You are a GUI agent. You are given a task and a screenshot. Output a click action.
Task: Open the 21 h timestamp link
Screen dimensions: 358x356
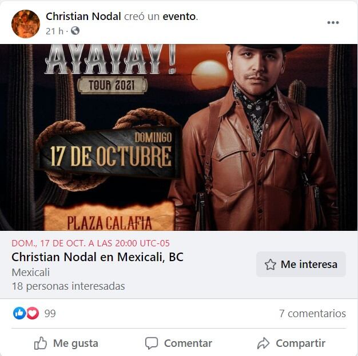tap(54, 31)
